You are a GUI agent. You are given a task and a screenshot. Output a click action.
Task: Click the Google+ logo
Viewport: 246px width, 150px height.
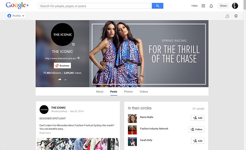17,6
